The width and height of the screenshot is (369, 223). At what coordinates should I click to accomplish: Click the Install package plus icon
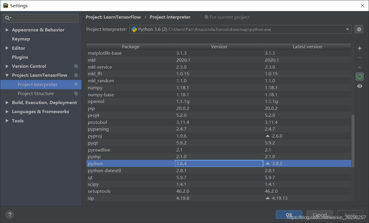click(x=360, y=48)
